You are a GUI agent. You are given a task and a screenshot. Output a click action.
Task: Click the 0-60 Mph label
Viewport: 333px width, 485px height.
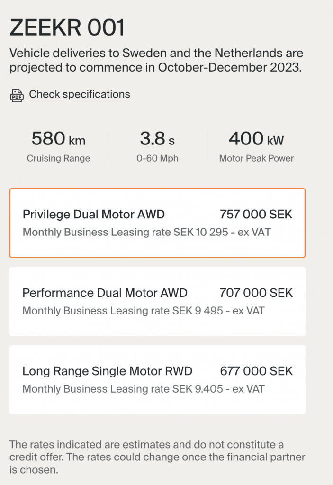click(x=157, y=158)
